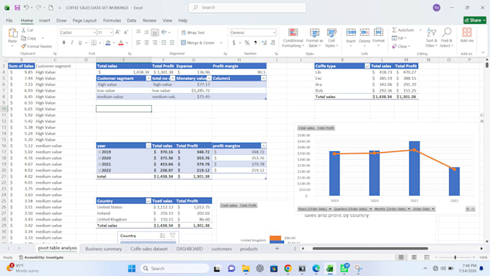490x276 pixels.
Task: Click AutoSum
Action: pyautogui.click(x=403, y=30)
